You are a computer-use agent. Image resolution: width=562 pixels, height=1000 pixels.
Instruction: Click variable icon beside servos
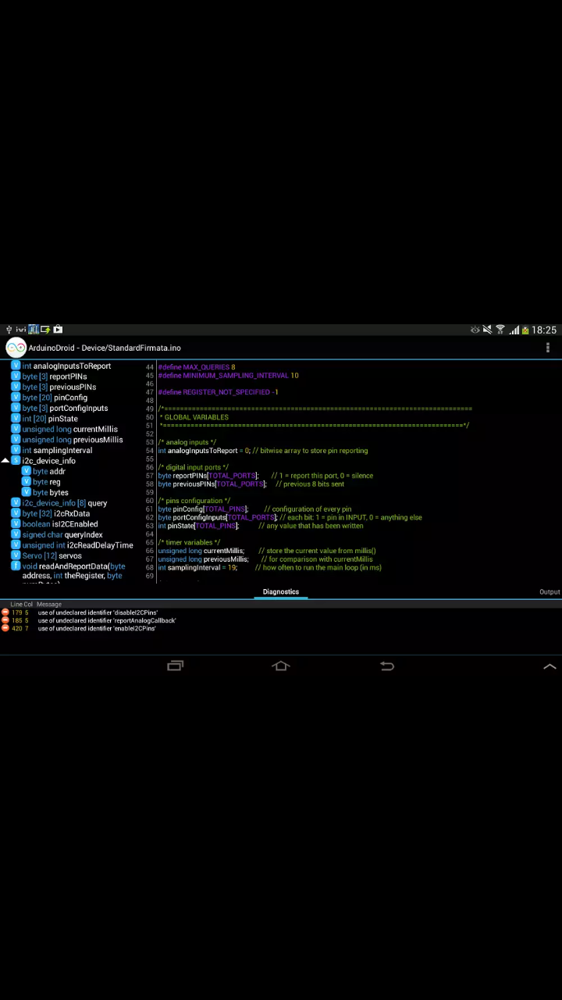coord(16,555)
